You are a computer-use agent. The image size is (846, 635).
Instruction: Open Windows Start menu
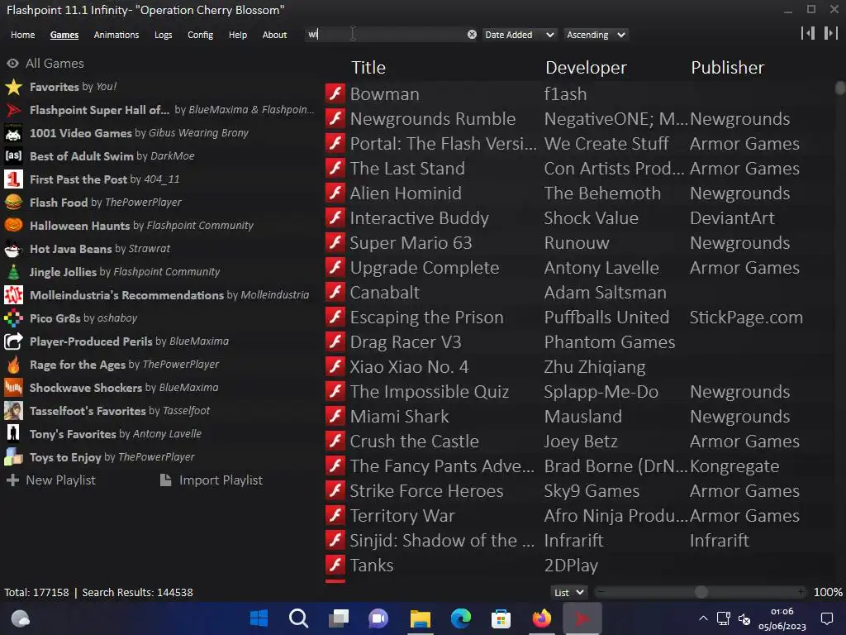(259, 618)
